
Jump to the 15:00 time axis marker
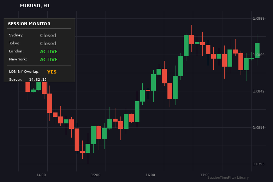96,175
